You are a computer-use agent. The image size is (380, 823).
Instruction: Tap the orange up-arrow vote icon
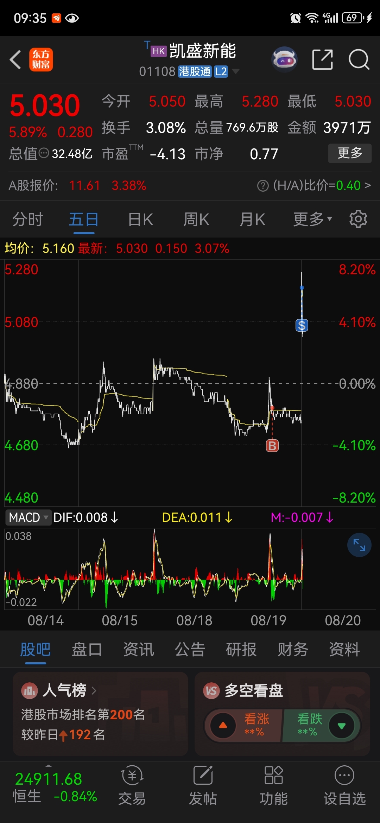click(x=223, y=725)
